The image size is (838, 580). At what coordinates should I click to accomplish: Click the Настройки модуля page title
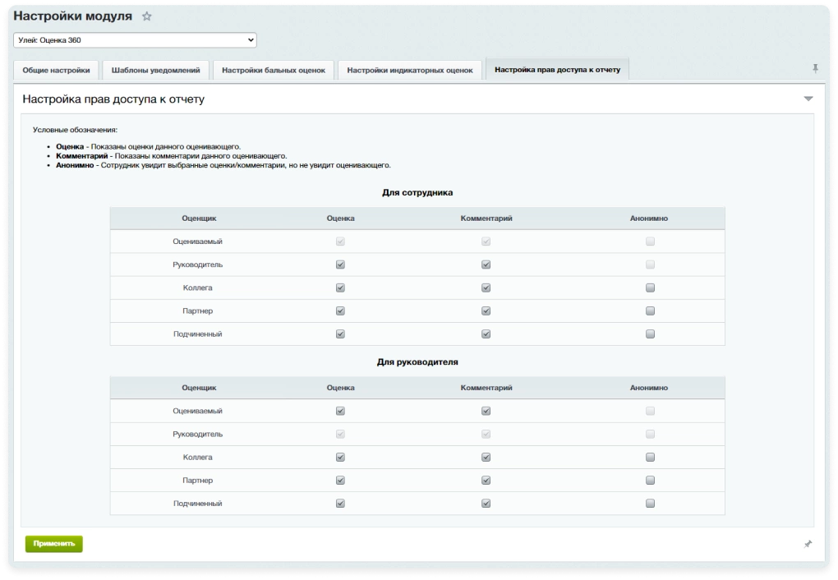[72, 16]
